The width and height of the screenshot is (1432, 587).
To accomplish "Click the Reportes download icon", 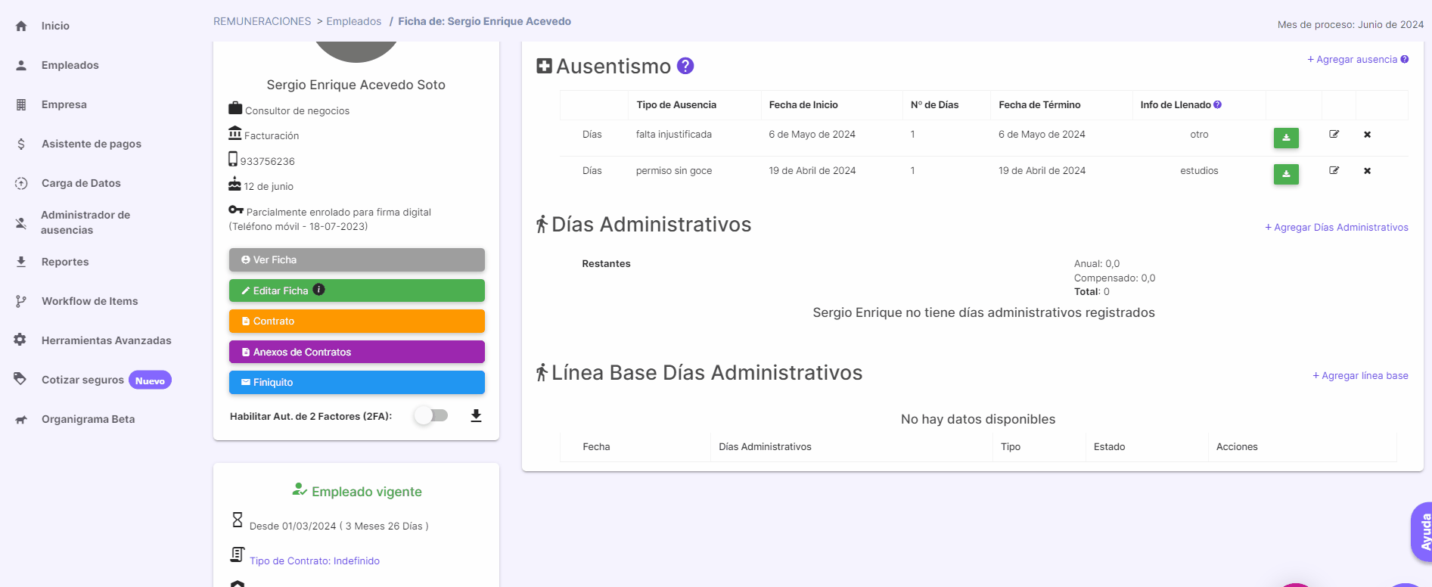I will [21, 262].
